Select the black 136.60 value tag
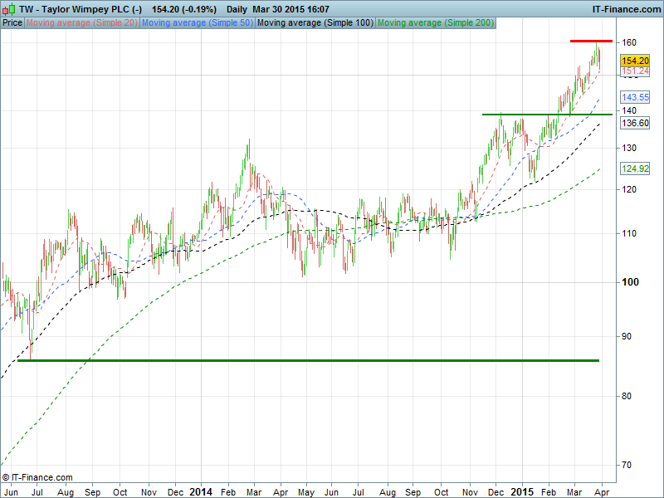This screenshot has width=664, height=498. pyautogui.click(x=634, y=123)
